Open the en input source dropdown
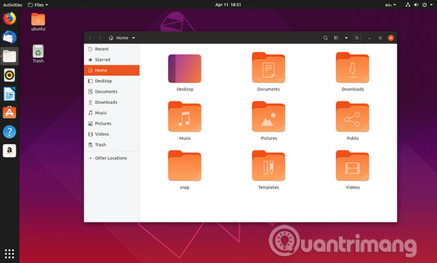The image size is (437, 263). coord(391,5)
